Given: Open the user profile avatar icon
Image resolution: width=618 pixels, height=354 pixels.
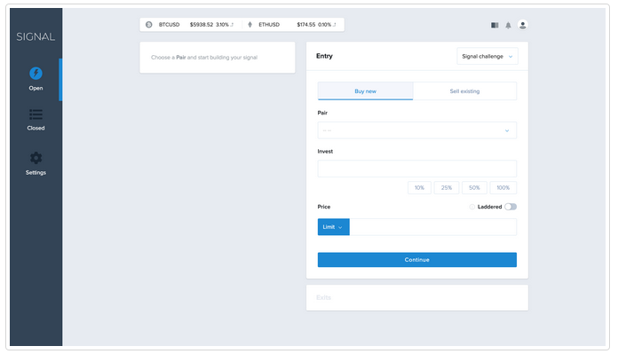Looking at the screenshot, I should 523,25.
